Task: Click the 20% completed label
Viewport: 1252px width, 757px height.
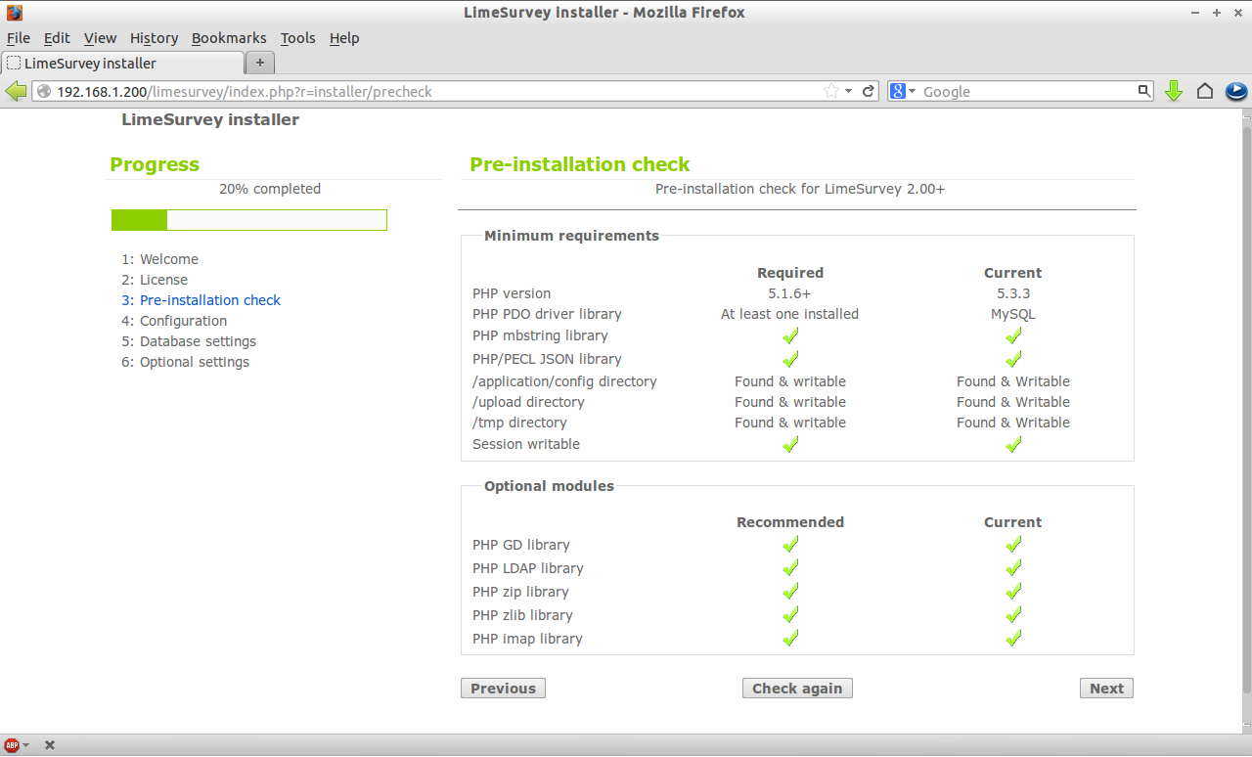Action: 270,189
